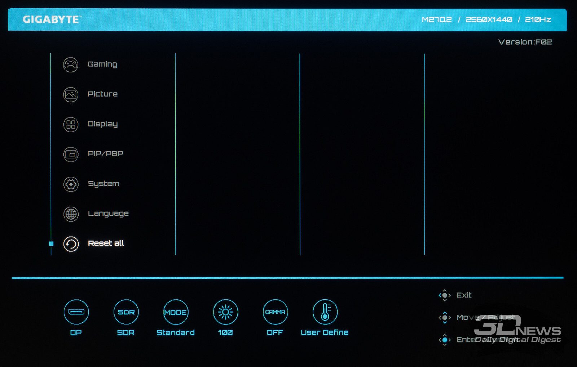Open the Gaming menu label
This screenshot has width=577, height=367.
pos(102,64)
